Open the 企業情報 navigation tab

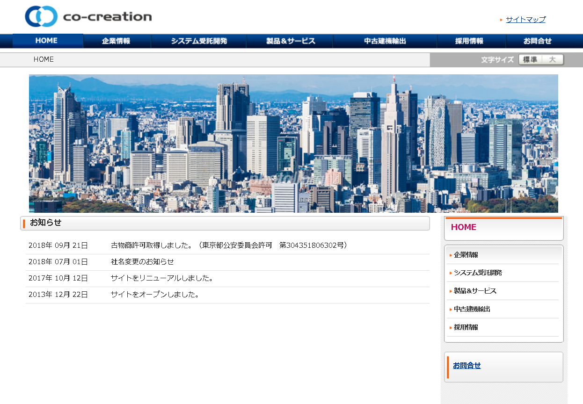(117, 41)
